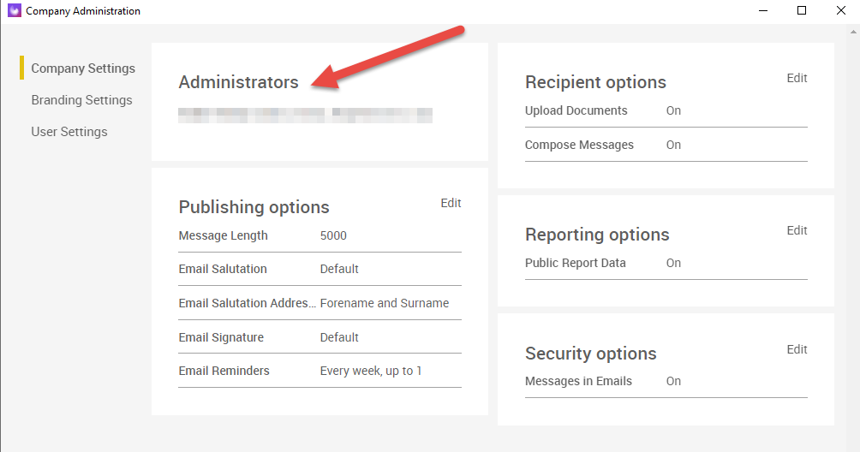
Task: Click the Forename and Surname value
Action: point(385,303)
